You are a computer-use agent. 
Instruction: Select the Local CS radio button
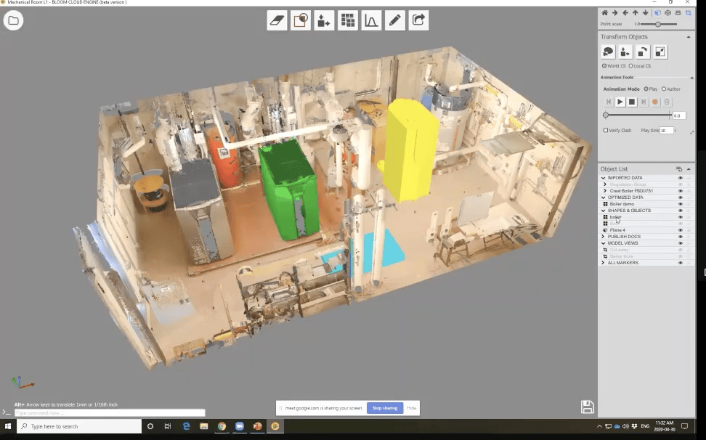pyautogui.click(x=630, y=66)
